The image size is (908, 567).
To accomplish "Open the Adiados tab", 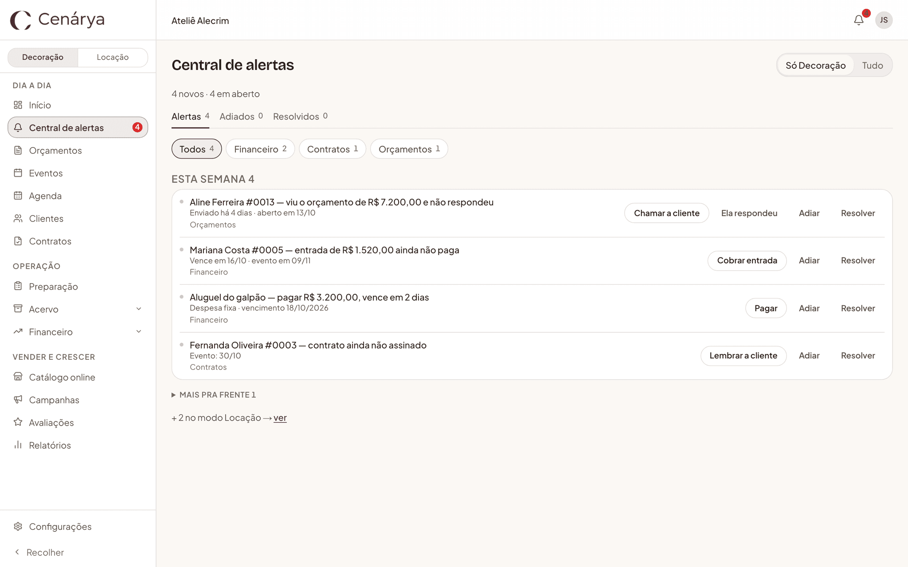I will [x=241, y=117].
